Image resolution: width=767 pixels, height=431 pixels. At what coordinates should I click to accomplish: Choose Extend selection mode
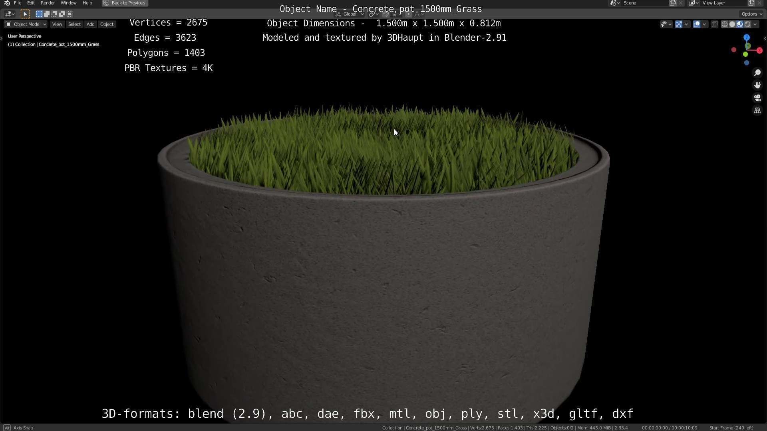pos(46,14)
